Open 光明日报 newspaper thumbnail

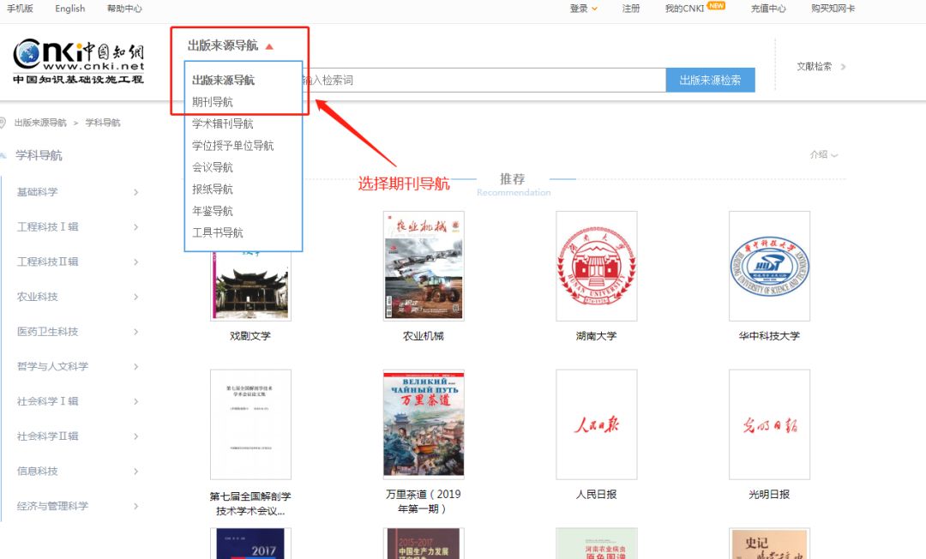[769, 424]
